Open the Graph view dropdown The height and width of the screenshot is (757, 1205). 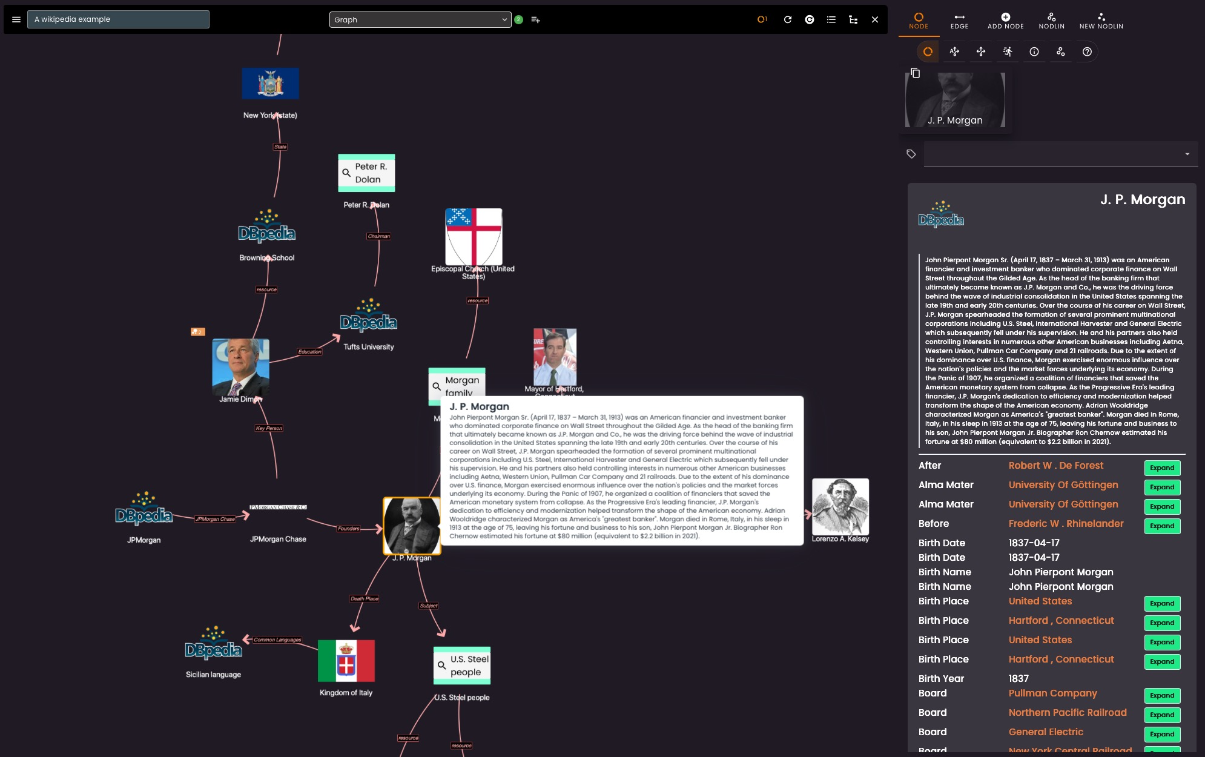point(420,19)
